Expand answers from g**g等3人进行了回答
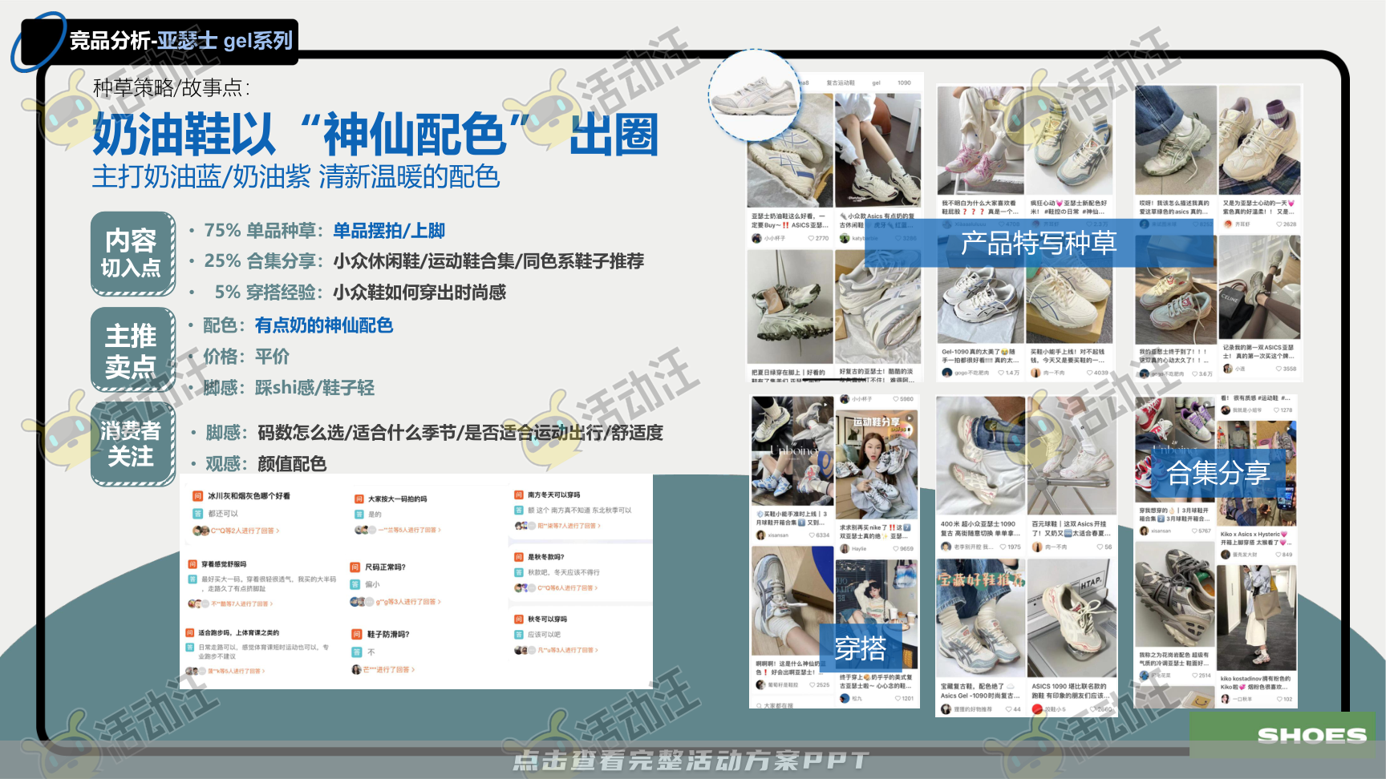Screen dimensions: 1386x779 408,602
